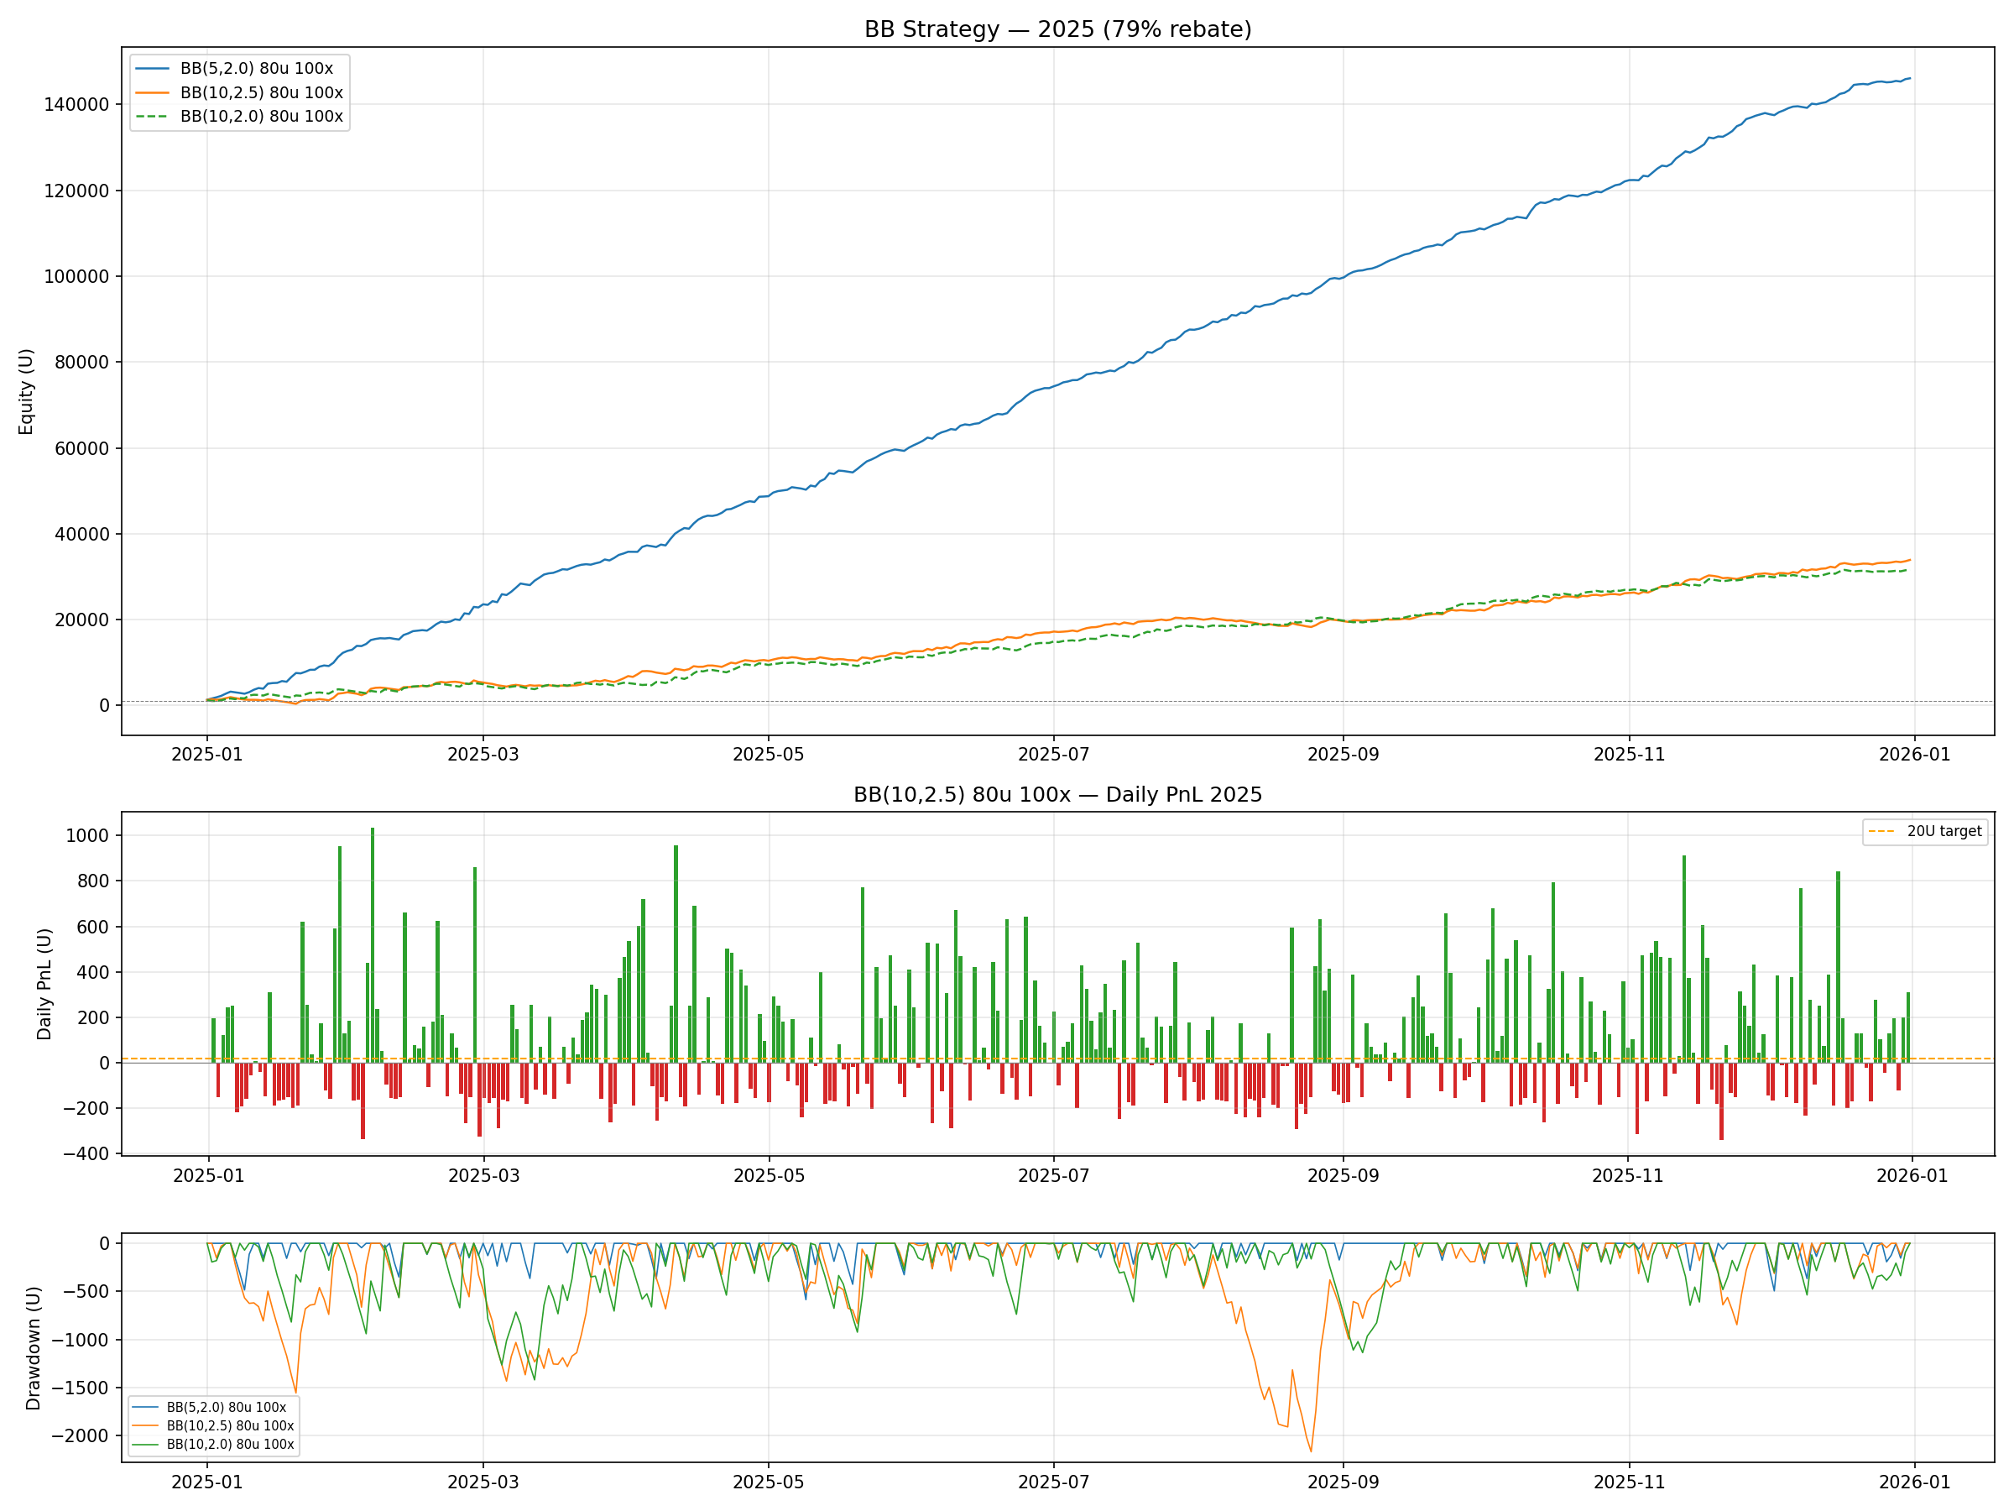Click the 140000 tick on the equity axis

76,105
